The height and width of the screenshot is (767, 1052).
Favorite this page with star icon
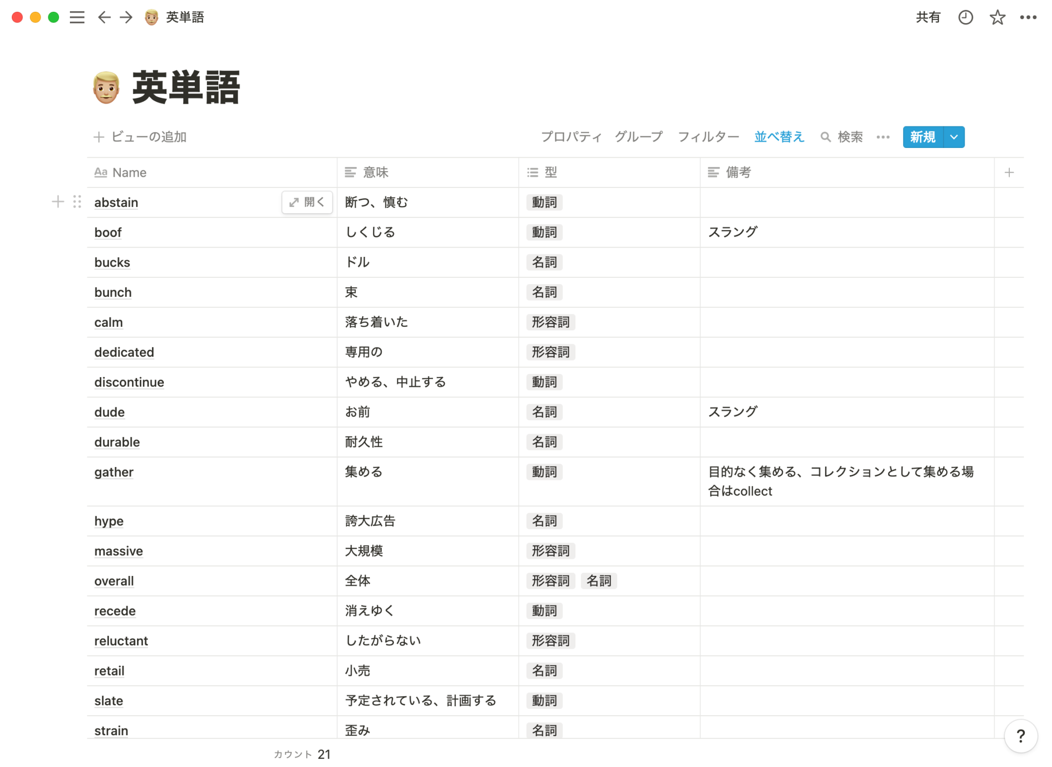997,17
